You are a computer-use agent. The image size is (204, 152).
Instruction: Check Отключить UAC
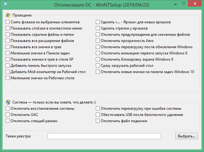pos(7,115)
